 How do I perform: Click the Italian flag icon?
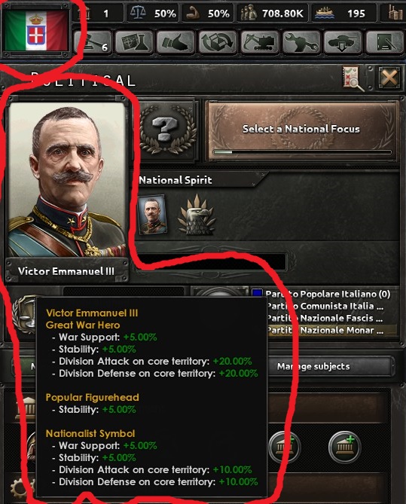click(36, 31)
